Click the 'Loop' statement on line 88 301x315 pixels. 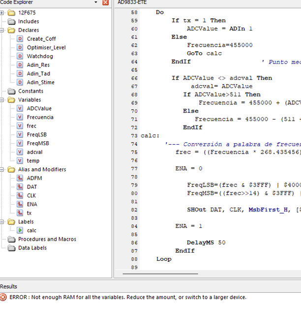pyautogui.click(x=164, y=259)
